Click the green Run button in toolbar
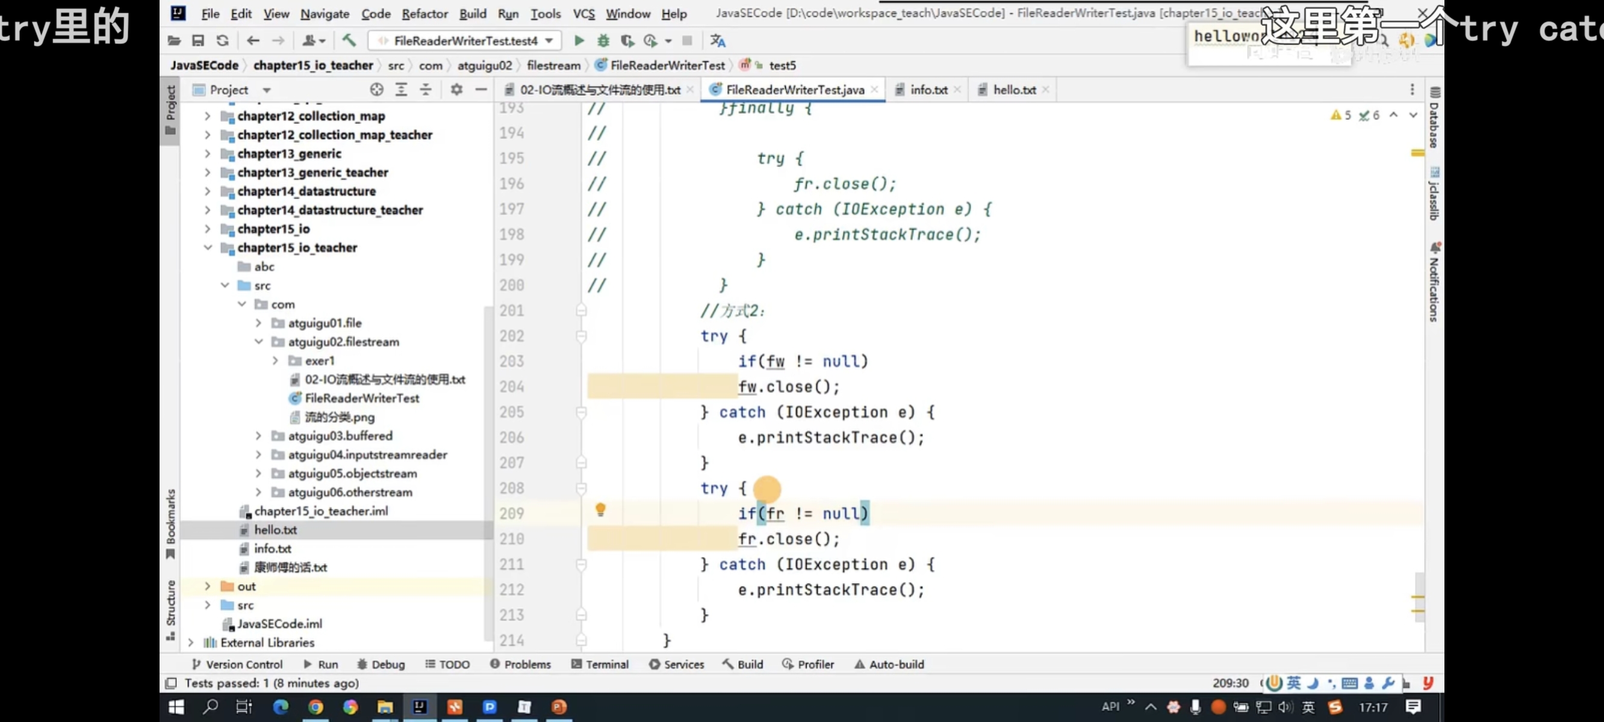Image resolution: width=1604 pixels, height=722 pixels. coord(579,40)
